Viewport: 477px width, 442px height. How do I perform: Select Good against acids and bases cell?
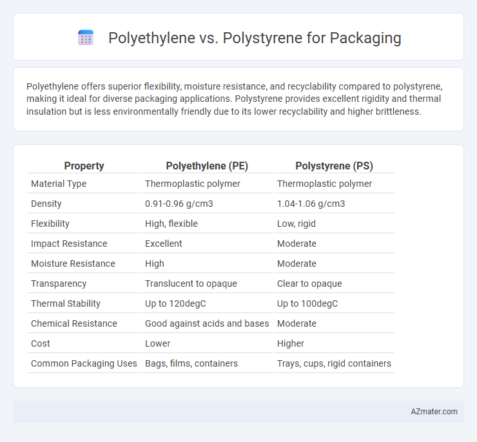tap(207, 323)
